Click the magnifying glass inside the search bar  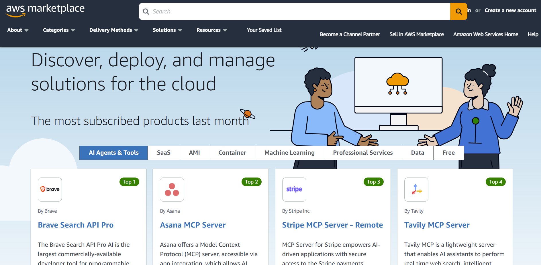(x=146, y=11)
